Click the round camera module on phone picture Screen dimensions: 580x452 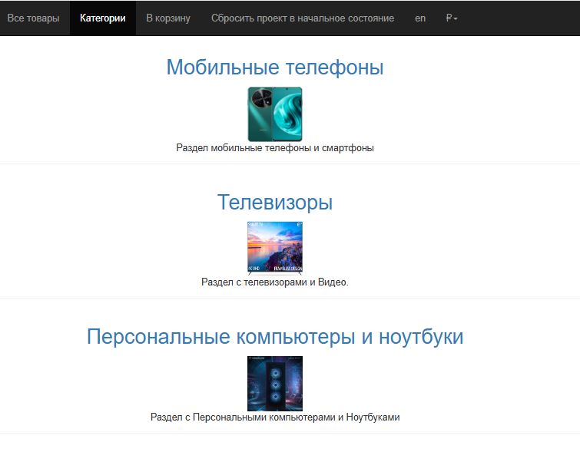click(263, 97)
